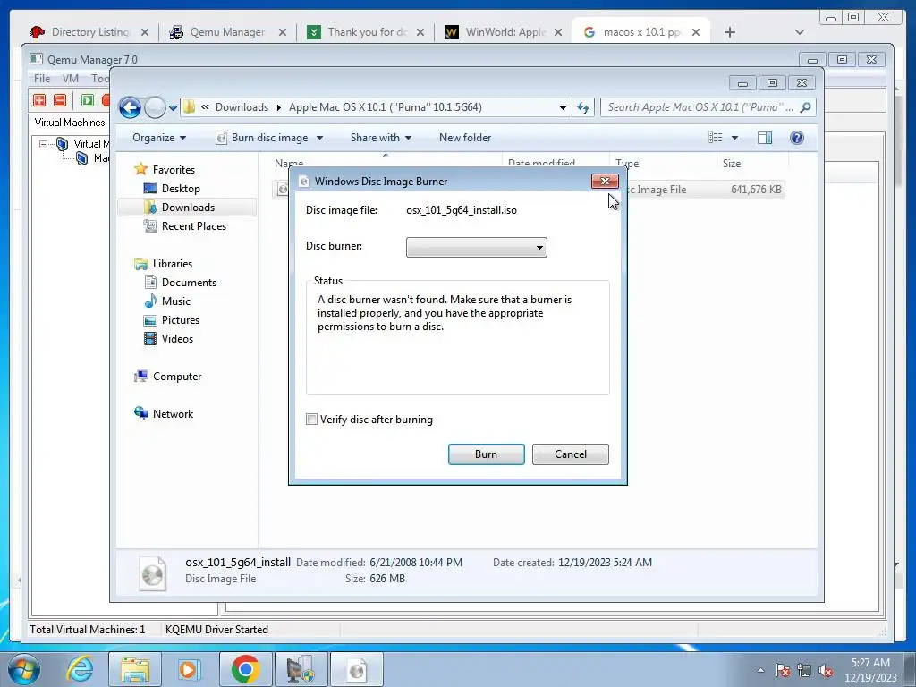Expand the Burn disc image dropdown arrow
Screen dimensions: 916x687
[319, 139]
